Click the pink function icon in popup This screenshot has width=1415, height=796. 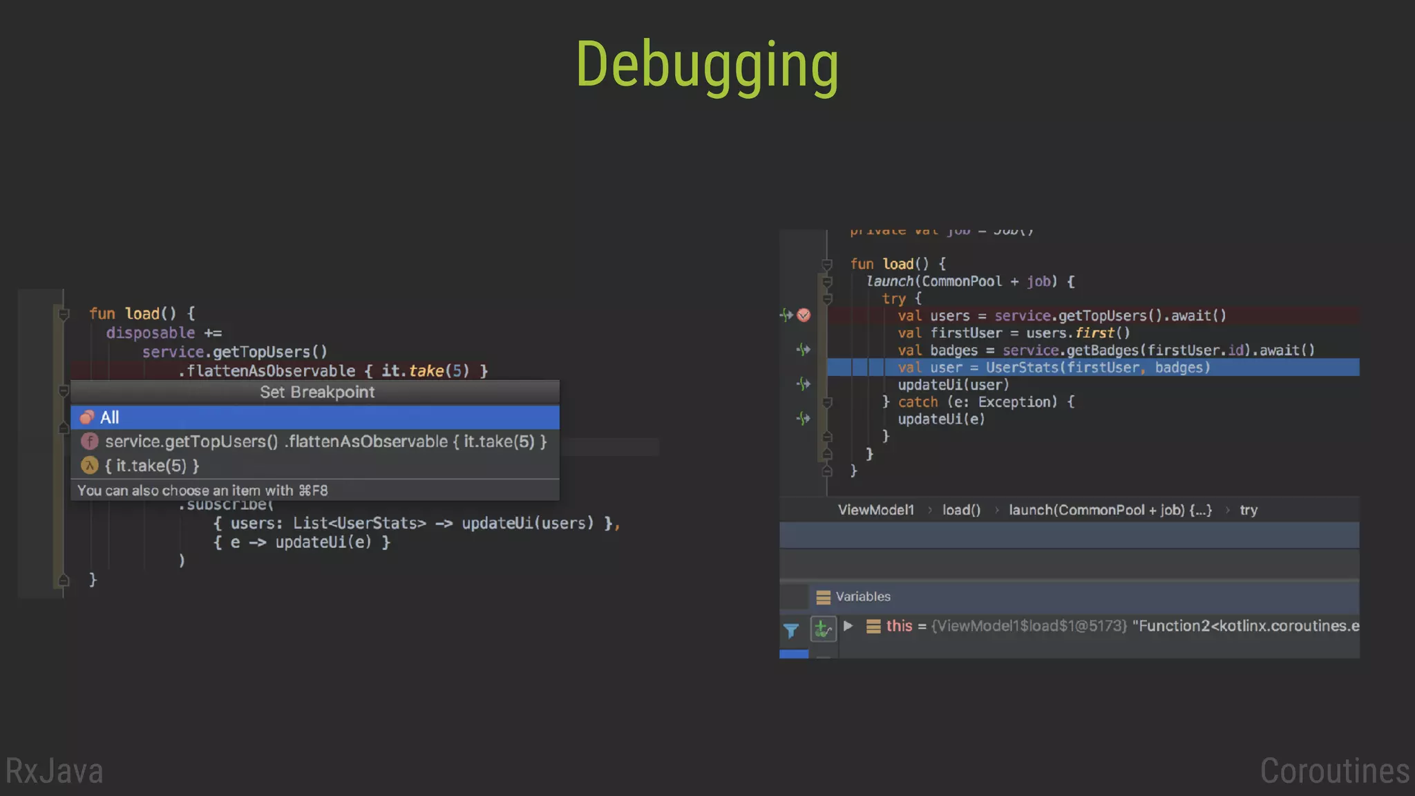[x=89, y=441]
